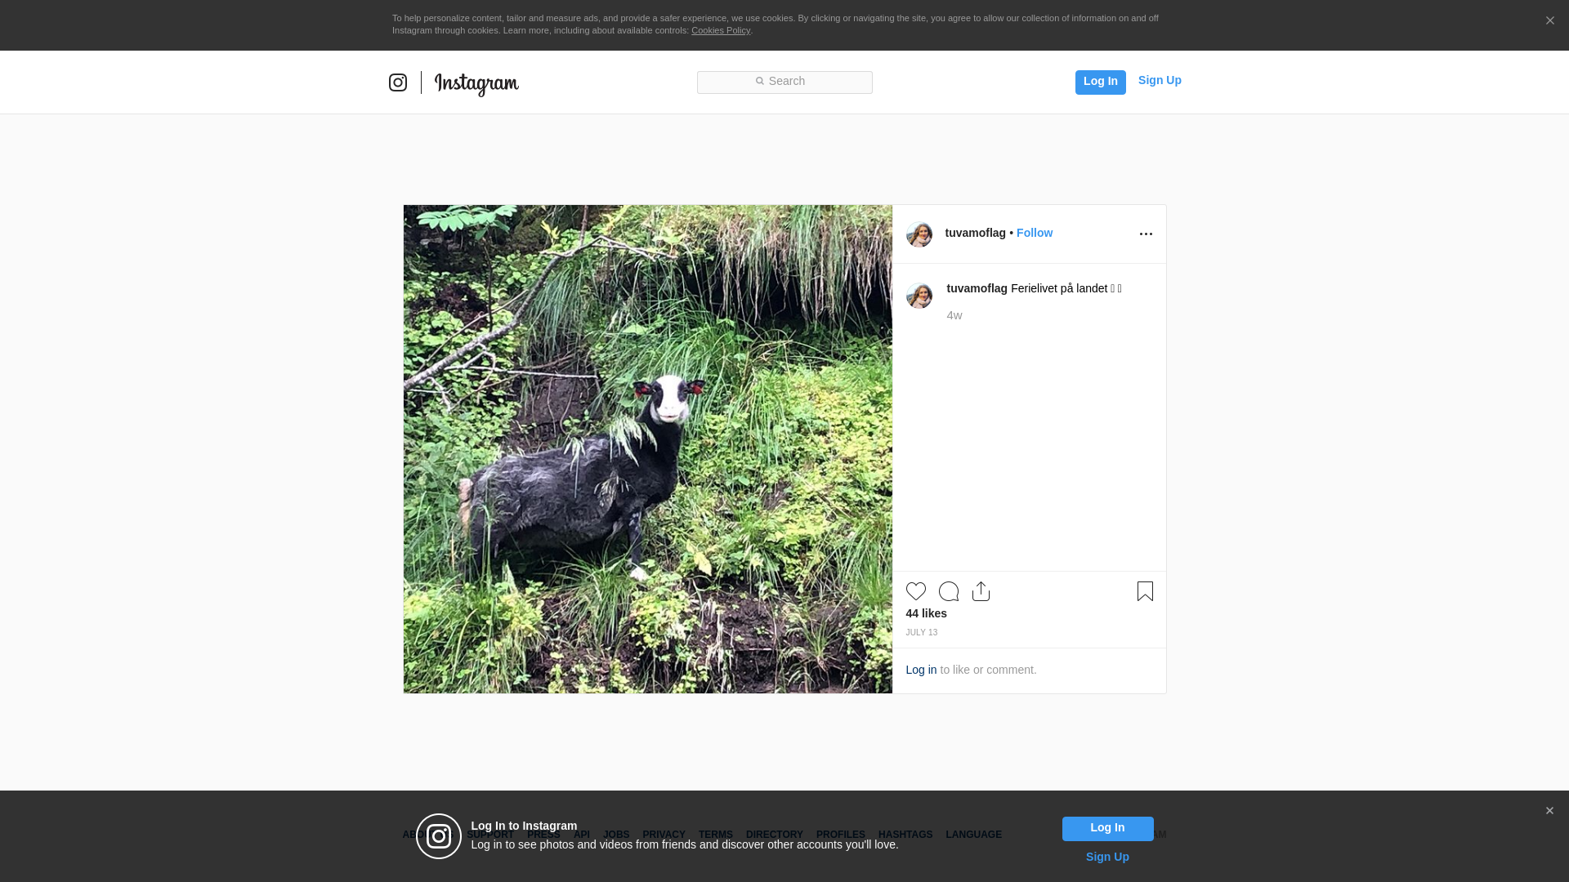Screen dimensions: 1569x882
Task: Dismiss the cookie notice banner
Action: (x=1549, y=21)
